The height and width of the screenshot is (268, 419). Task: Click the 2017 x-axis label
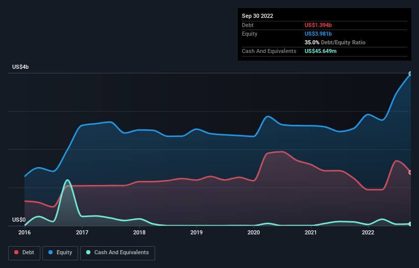click(x=82, y=232)
